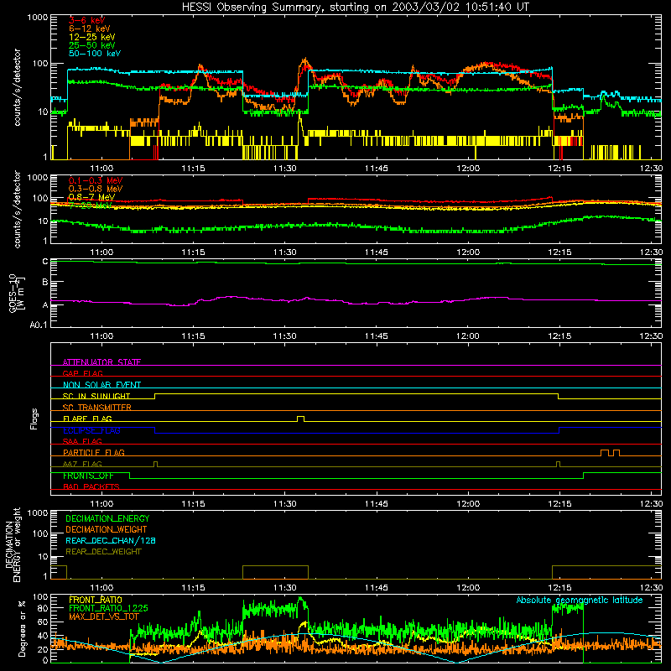Viewport: 671px width, 671px height.
Task: Click the 'REAR_DEC_CHAN/128' legend label
Action: point(111,540)
